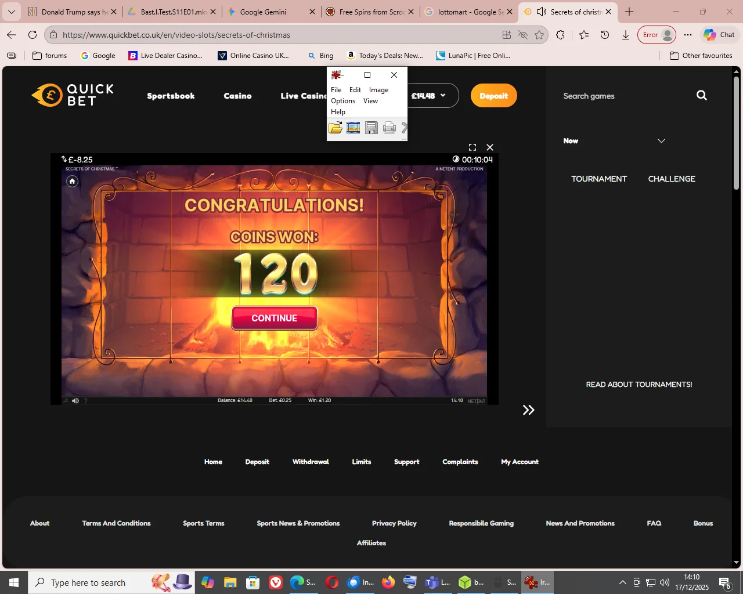743x594 pixels.
Task: Open READ ABOUT TOURNAMENTS link
Action: (x=639, y=385)
